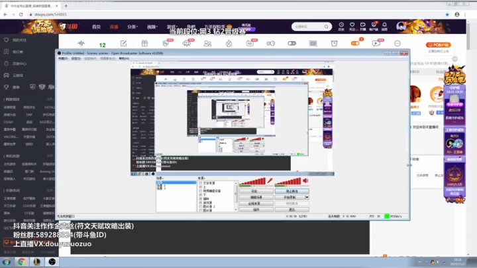The height and width of the screenshot is (268, 477).
Task: Toggle the fifth source checkbox above 游戏源
Action: tap(201, 199)
